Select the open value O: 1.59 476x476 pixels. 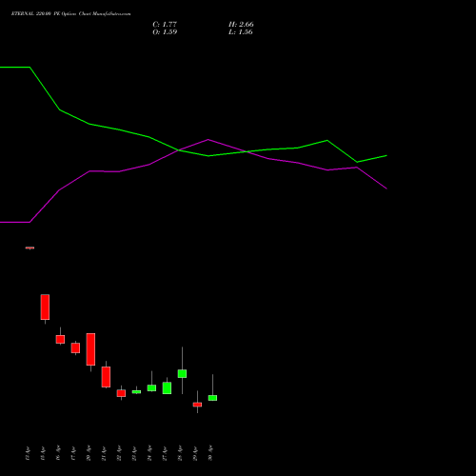[165, 32]
